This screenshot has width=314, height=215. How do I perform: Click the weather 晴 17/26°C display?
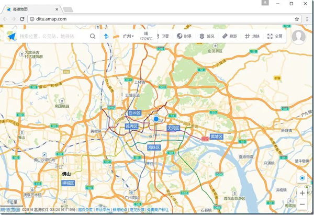(146, 36)
